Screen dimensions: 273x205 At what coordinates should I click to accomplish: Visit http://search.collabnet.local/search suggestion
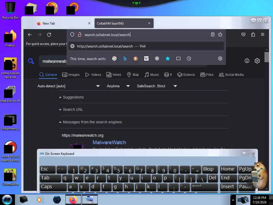tap(146, 46)
